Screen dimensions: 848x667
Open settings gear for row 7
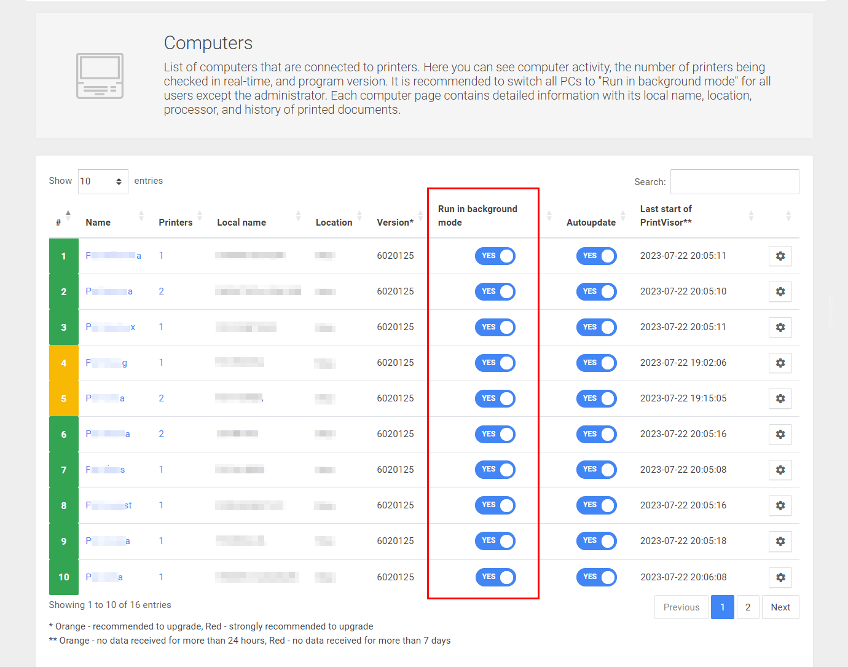(x=780, y=470)
